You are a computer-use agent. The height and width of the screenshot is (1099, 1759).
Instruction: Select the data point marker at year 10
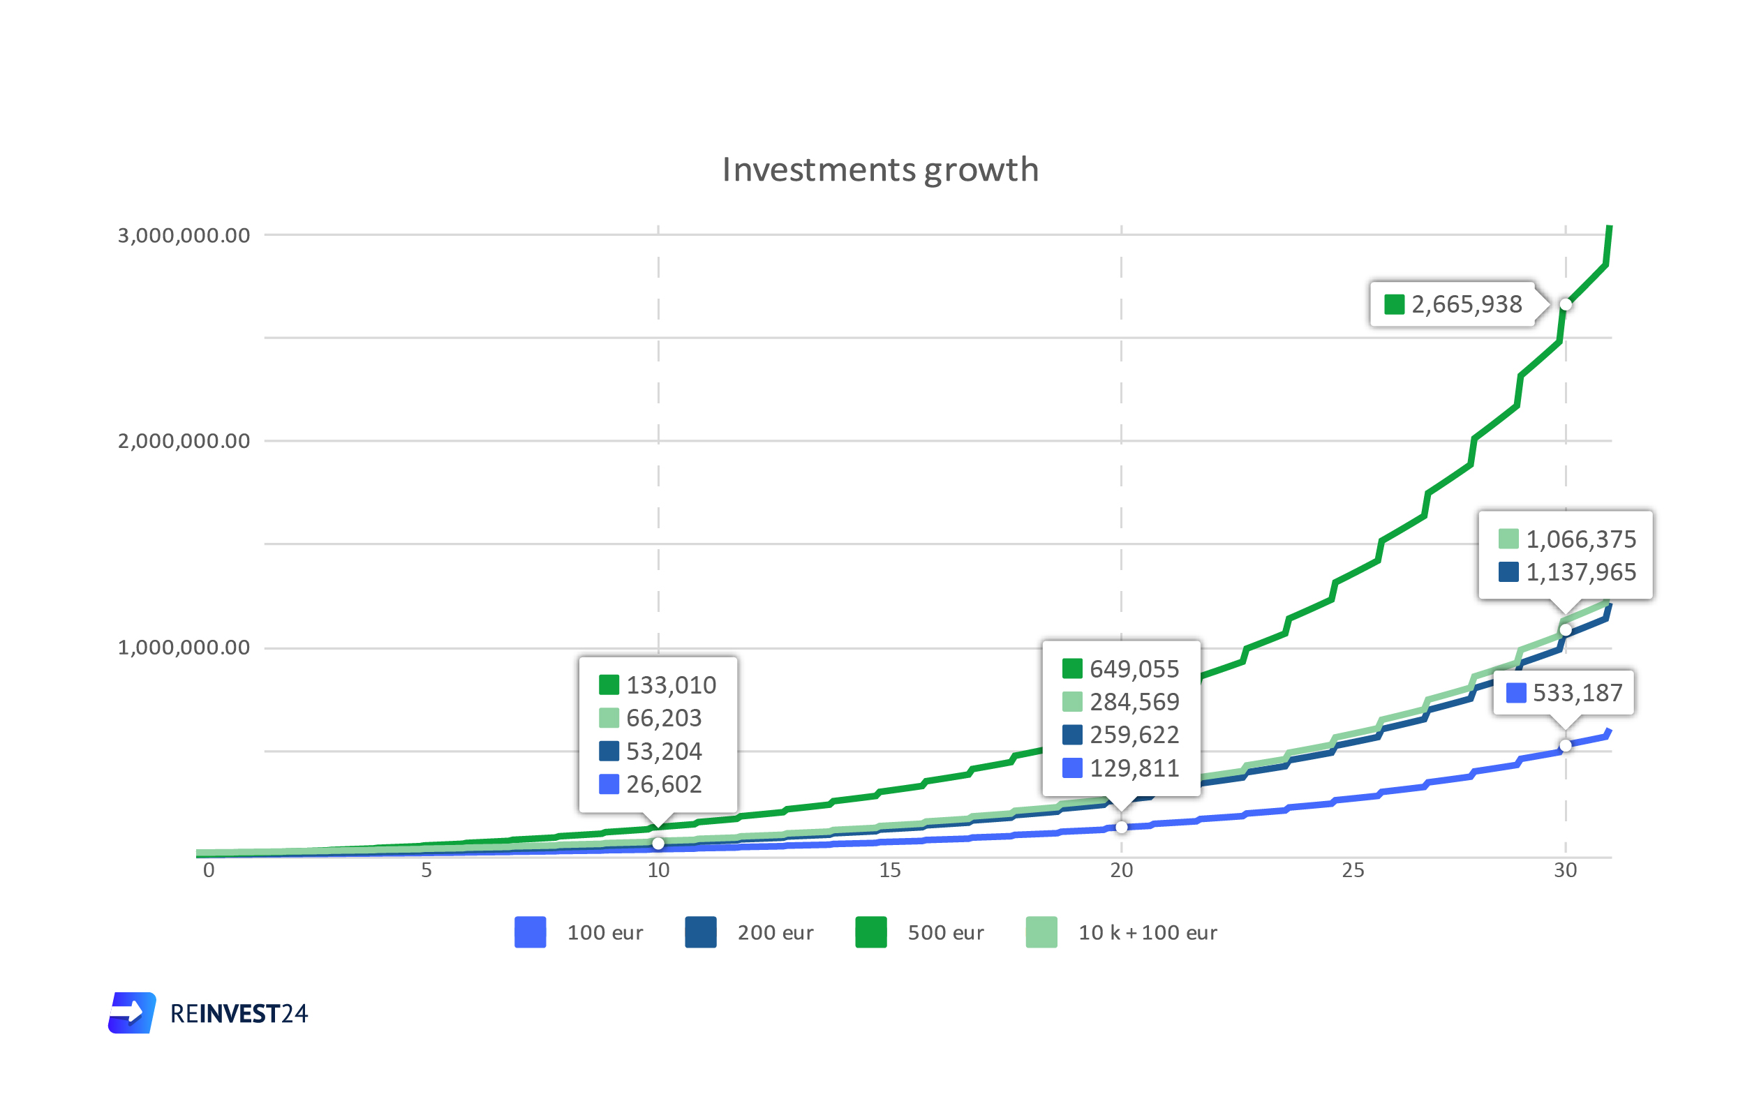pos(658,844)
